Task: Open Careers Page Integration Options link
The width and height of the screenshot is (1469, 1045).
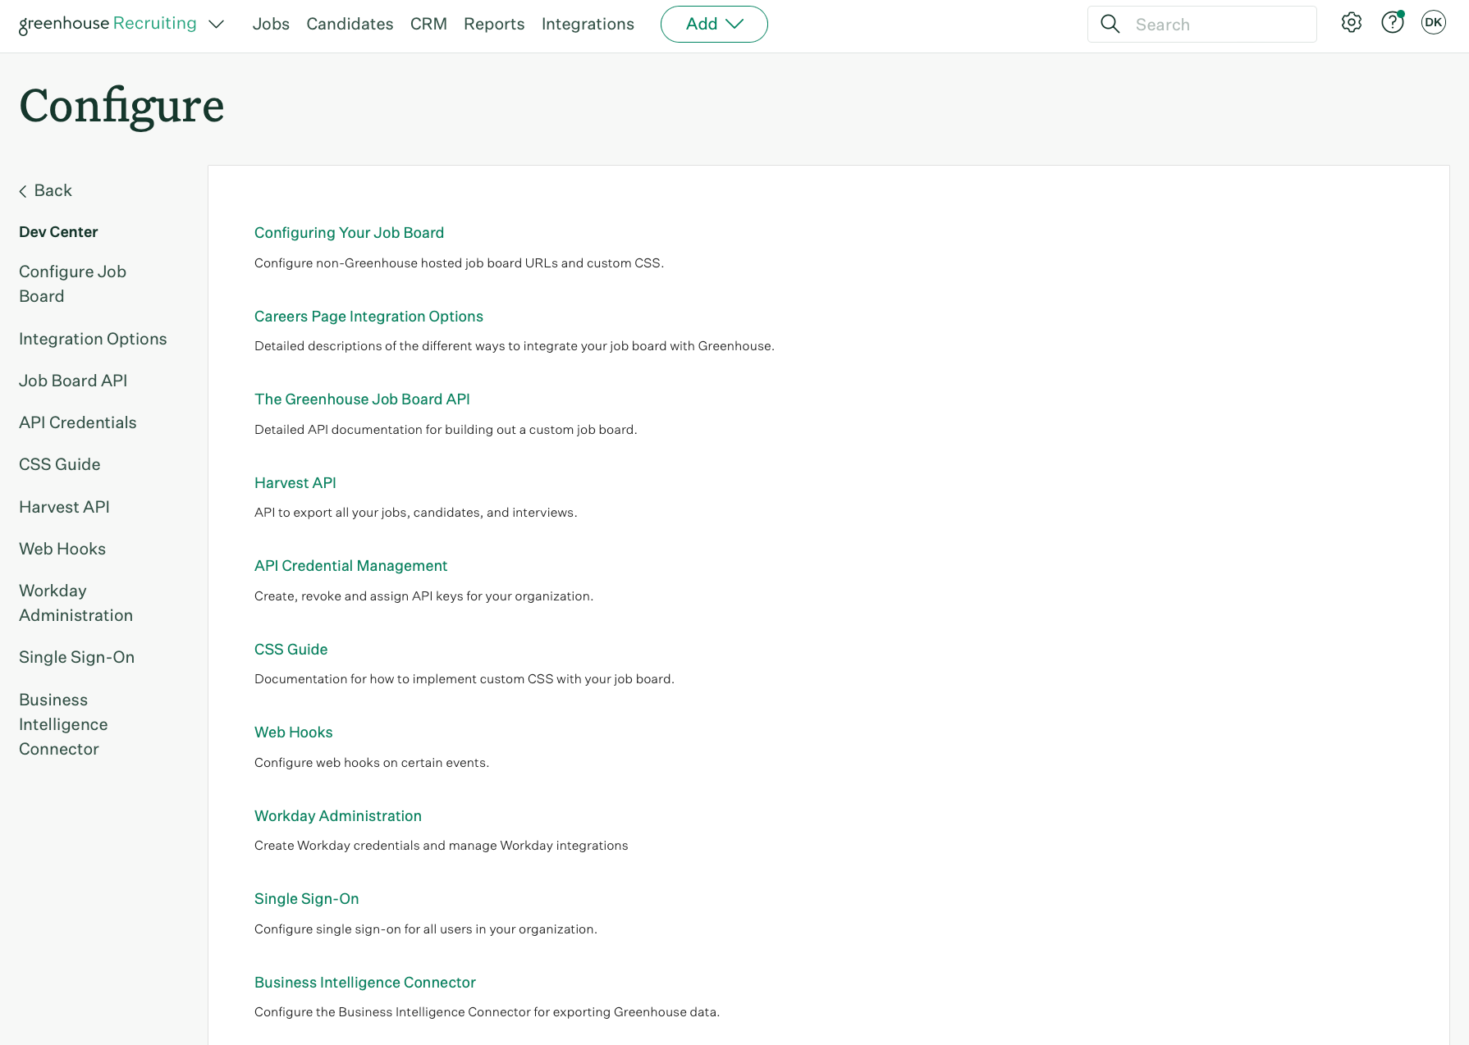Action: pyautogui.click(x=368, y=317)
